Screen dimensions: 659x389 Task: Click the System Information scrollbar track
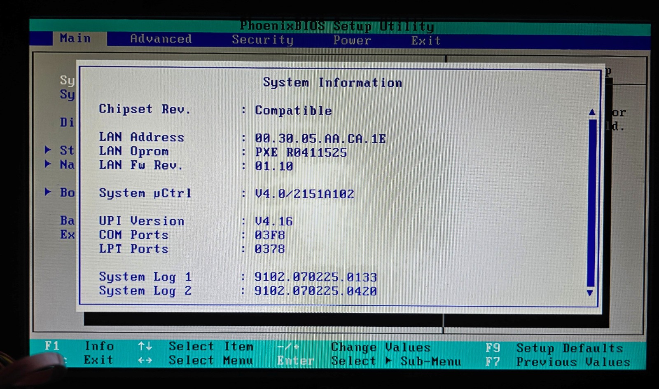click(x=592, y=203)
